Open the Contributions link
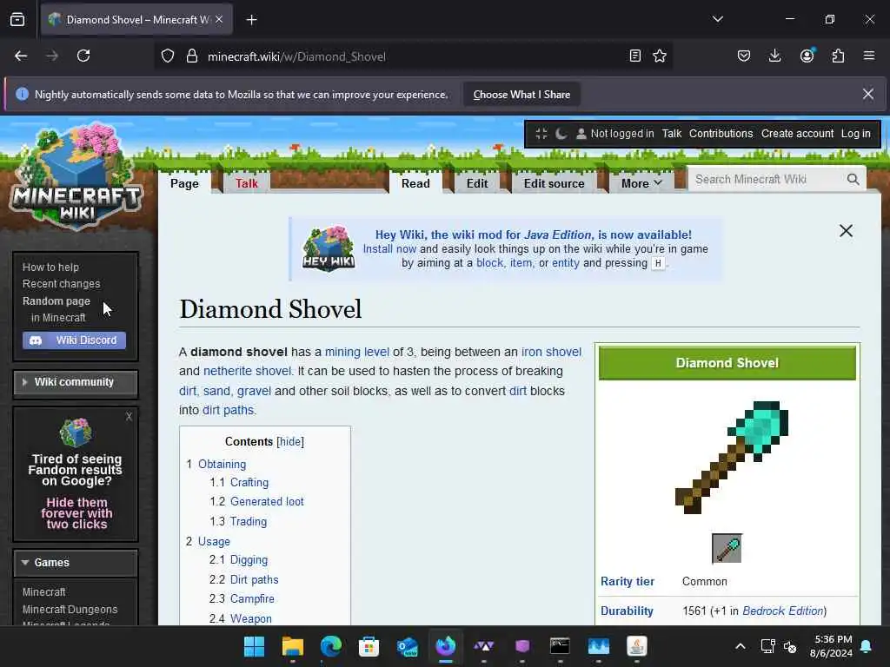The image size is (890, 667). coord(721,134)
